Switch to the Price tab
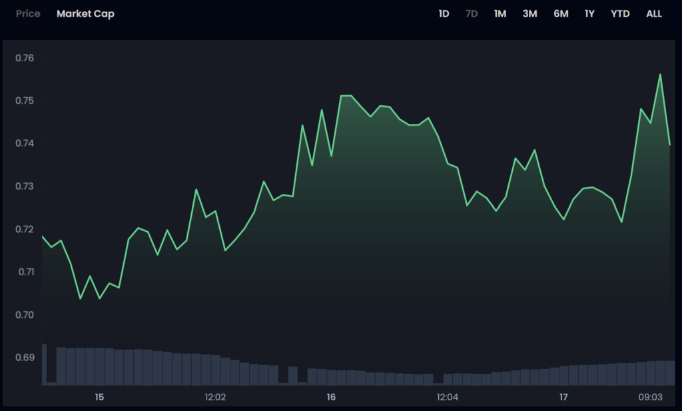 (28, 14)
